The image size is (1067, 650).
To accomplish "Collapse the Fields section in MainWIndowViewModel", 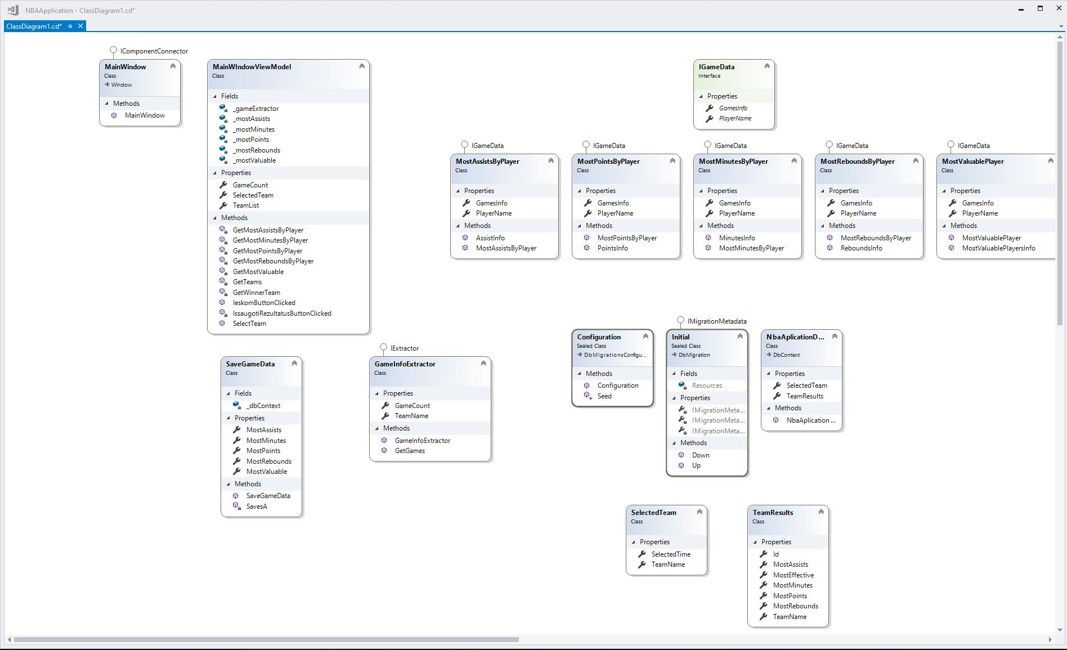I will tap(215, 96).
